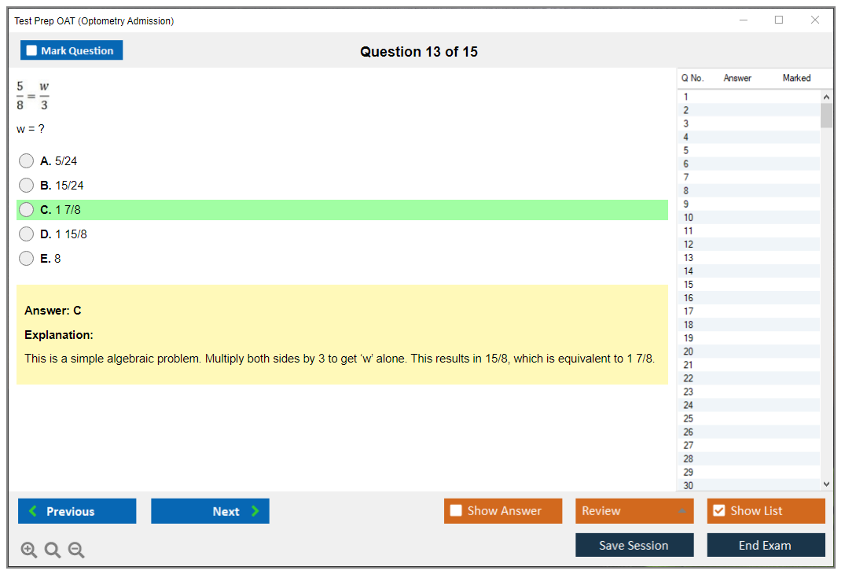The width and height of the screenshot is (845, 578).
Task: Pick answer option D. 1 15/8
Action: (27, 234)
